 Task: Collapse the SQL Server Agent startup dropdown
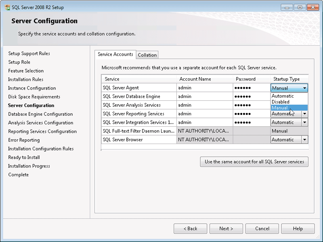(304, 88)
